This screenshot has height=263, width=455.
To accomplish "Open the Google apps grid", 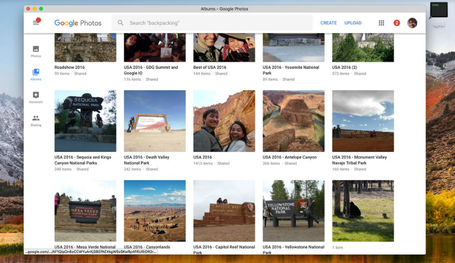I will [381, 23].
